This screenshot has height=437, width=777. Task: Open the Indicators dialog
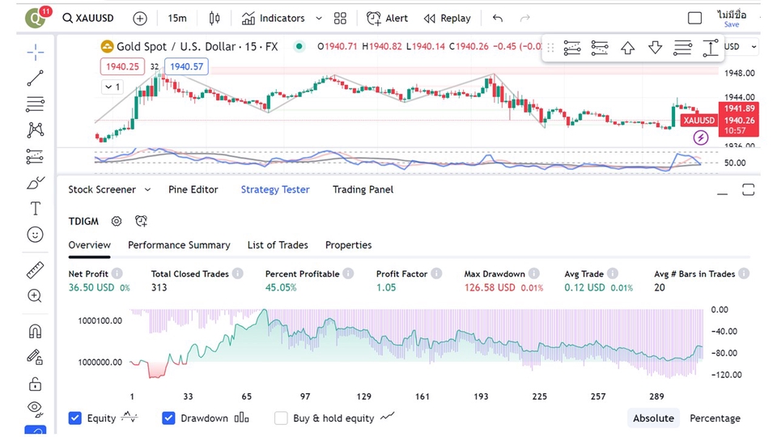tap(273, 19)
